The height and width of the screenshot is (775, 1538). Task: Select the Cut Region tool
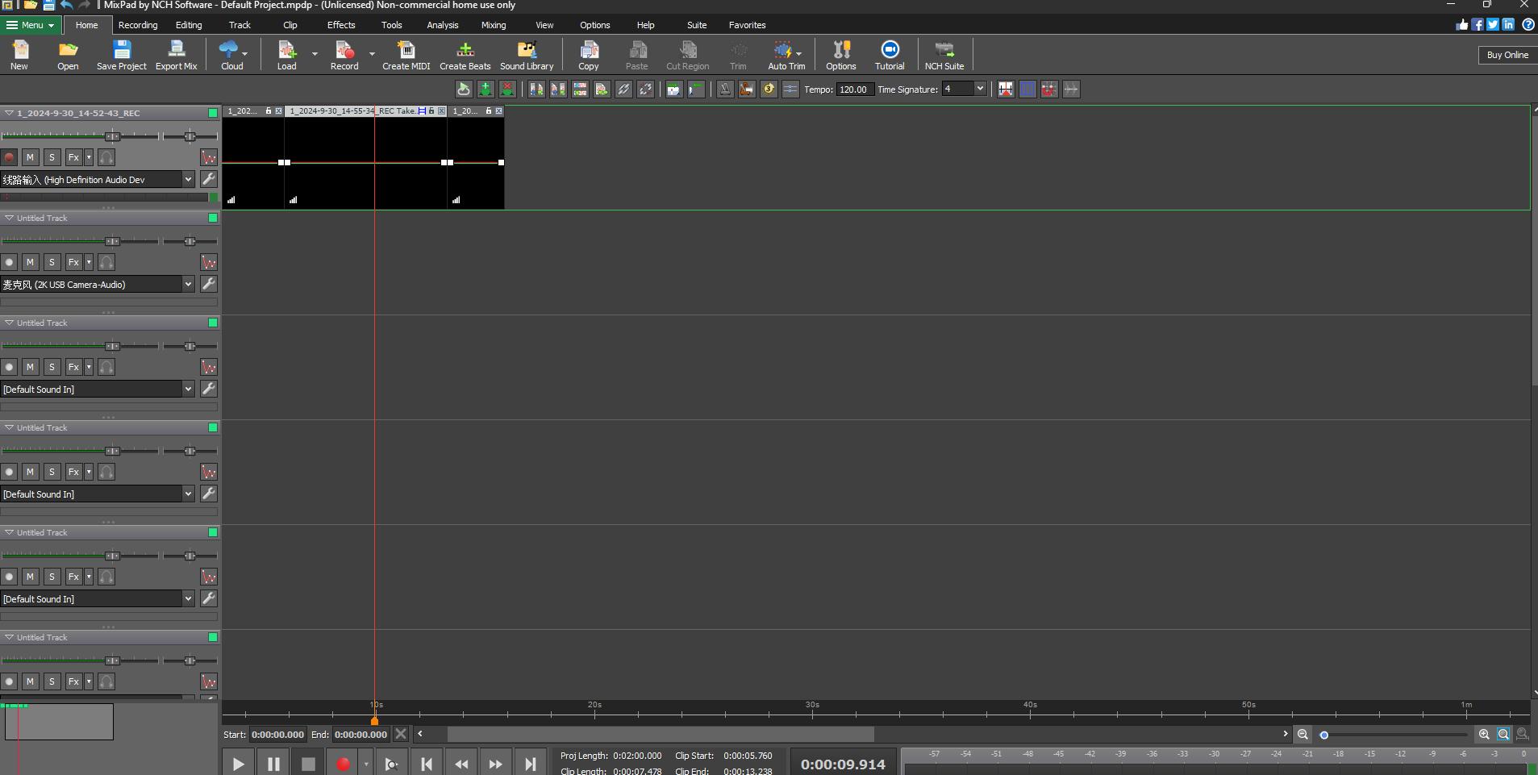(x=686, y=54)
